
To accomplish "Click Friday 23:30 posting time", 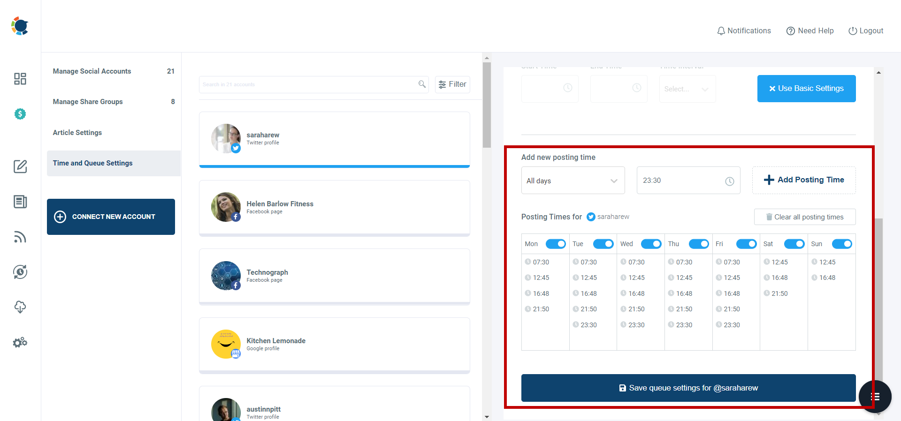I will [728, 325].
